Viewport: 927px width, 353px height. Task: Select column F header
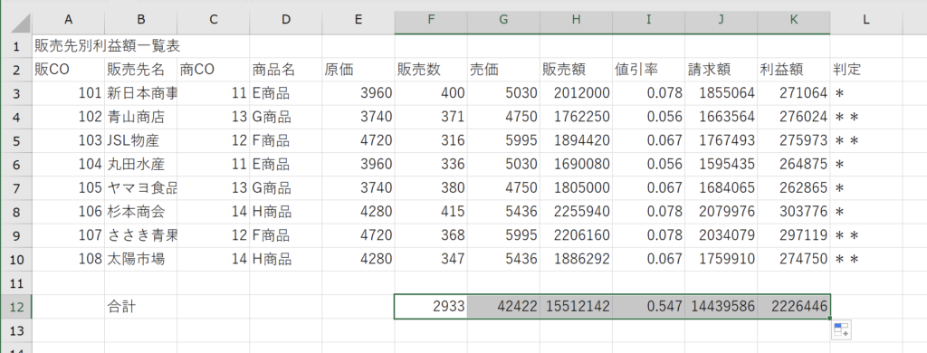431,20
